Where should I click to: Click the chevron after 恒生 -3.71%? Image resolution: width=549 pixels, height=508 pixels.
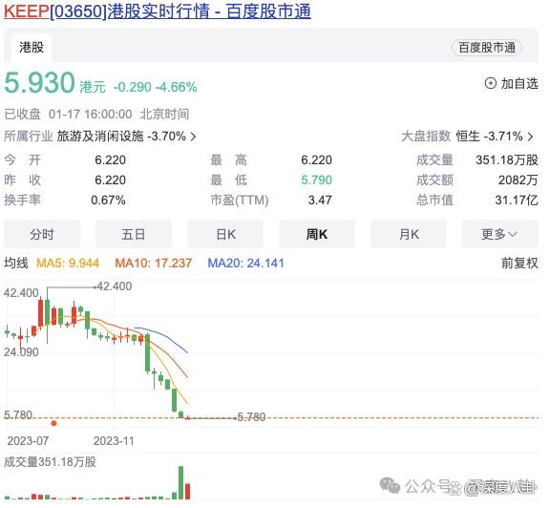tap(531, 137)
